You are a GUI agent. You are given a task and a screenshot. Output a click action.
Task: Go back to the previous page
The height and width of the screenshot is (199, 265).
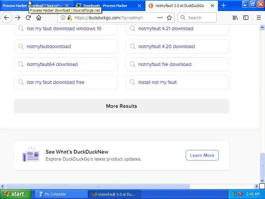click(7, 18)
